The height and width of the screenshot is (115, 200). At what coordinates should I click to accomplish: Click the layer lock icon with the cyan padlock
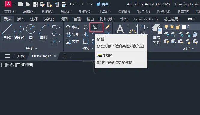click(x=188, y=34)
